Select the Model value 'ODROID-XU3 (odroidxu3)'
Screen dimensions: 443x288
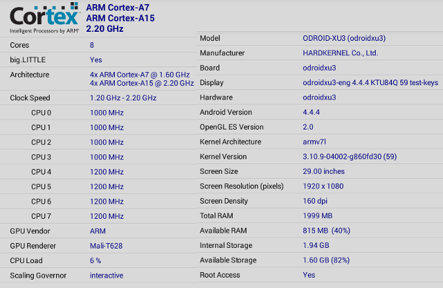coord(344,38)
